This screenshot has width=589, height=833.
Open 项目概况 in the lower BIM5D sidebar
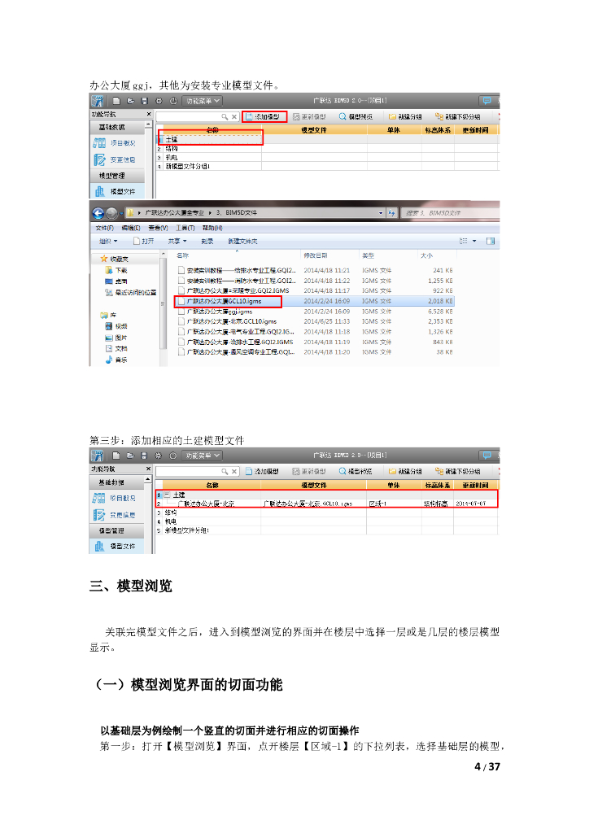point(116,499)
